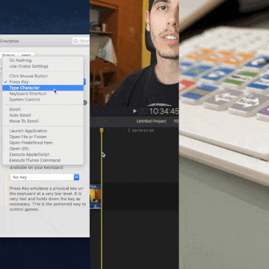Image resolution: width=269 pixels, height=269 pixels.
Task: Open the No Key dropdown
Action: tap(45, 177)
